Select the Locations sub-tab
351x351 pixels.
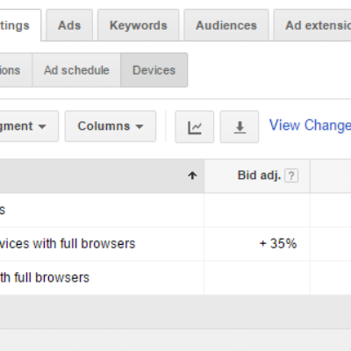point(16,70)
